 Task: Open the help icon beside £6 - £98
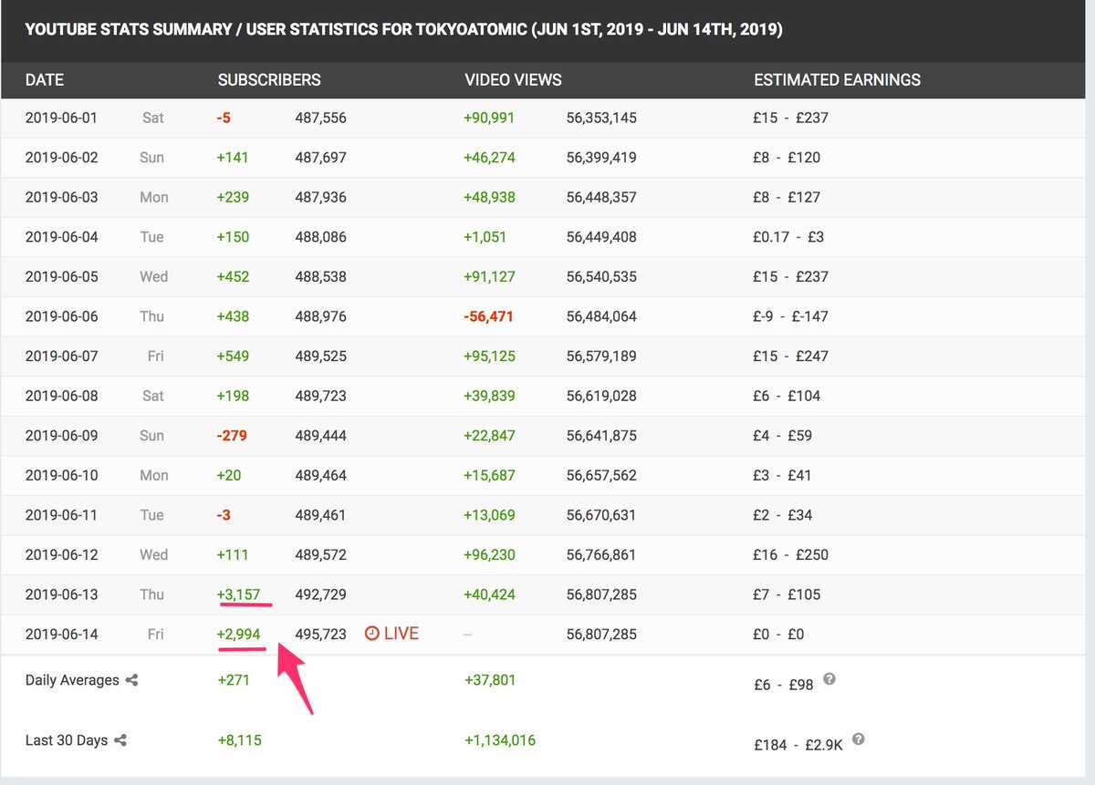(829, 679)
